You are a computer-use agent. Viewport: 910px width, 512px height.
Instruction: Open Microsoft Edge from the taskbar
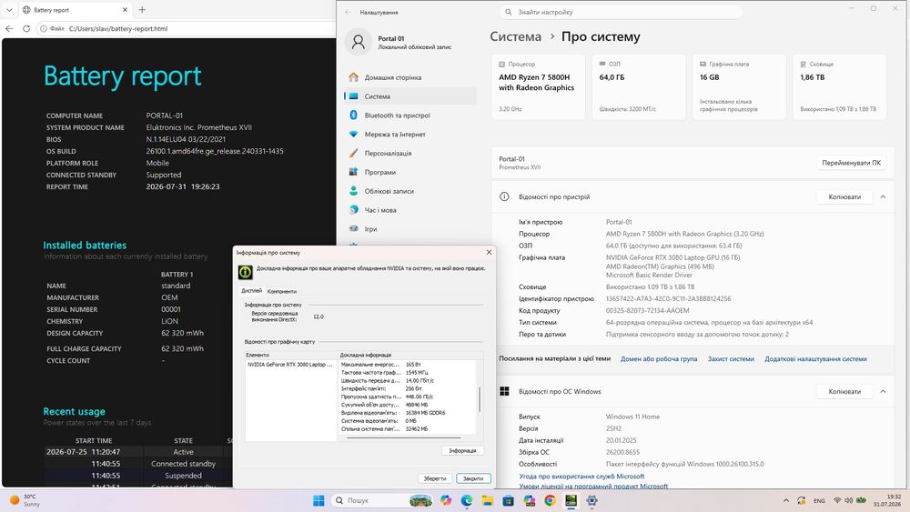coord(467,500)
